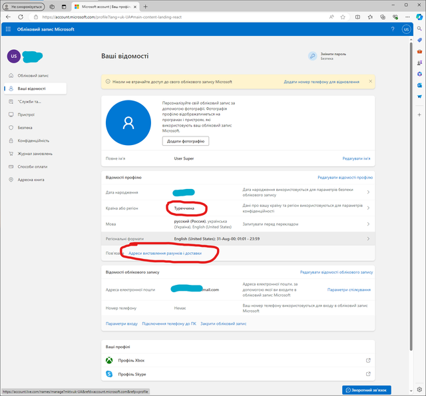426x396 pixels.
Task: Expand the regional formats row chevron
Action: [368, 239]
